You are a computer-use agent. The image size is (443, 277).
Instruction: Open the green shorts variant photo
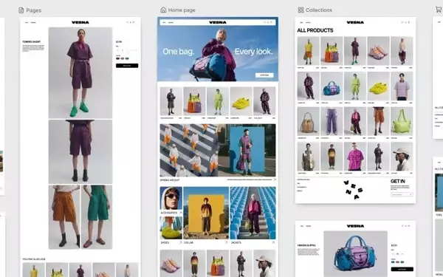97,217
